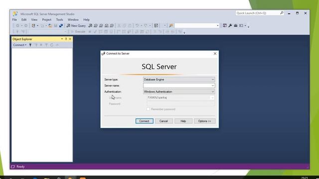This screenshot has width=319, height=179.
Task: Click the Cut scissors icon in toolbar
Action: click(119, 25)
